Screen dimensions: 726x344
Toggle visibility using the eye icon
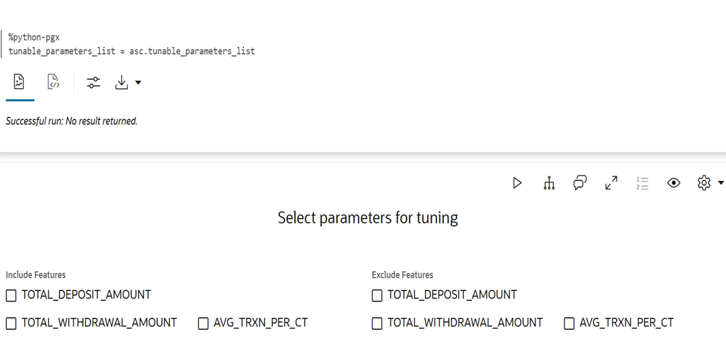tap(674, 183)
